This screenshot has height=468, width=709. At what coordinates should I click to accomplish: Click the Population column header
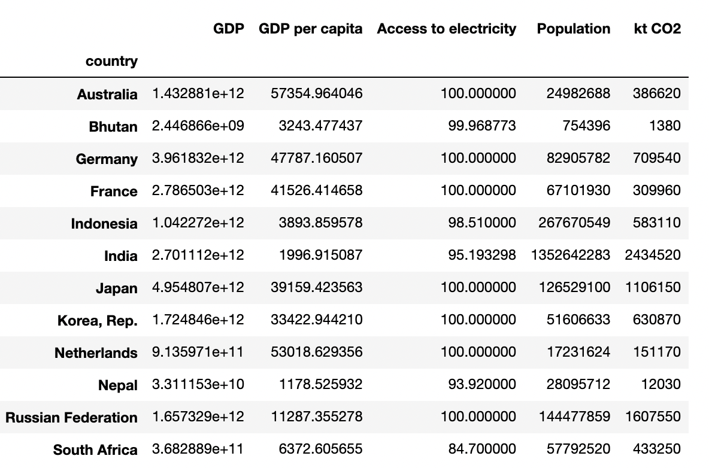click(x=573, y=29)
